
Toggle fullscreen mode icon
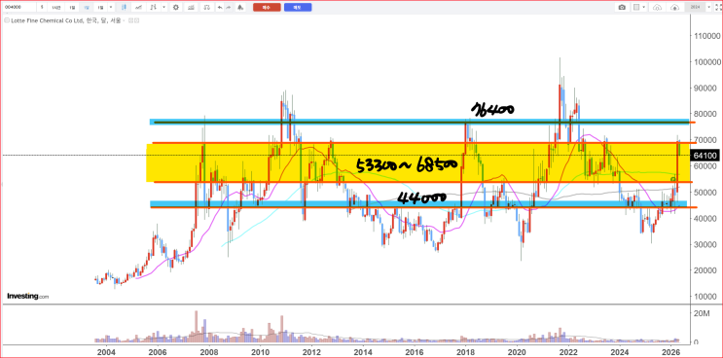click(718, 7)
